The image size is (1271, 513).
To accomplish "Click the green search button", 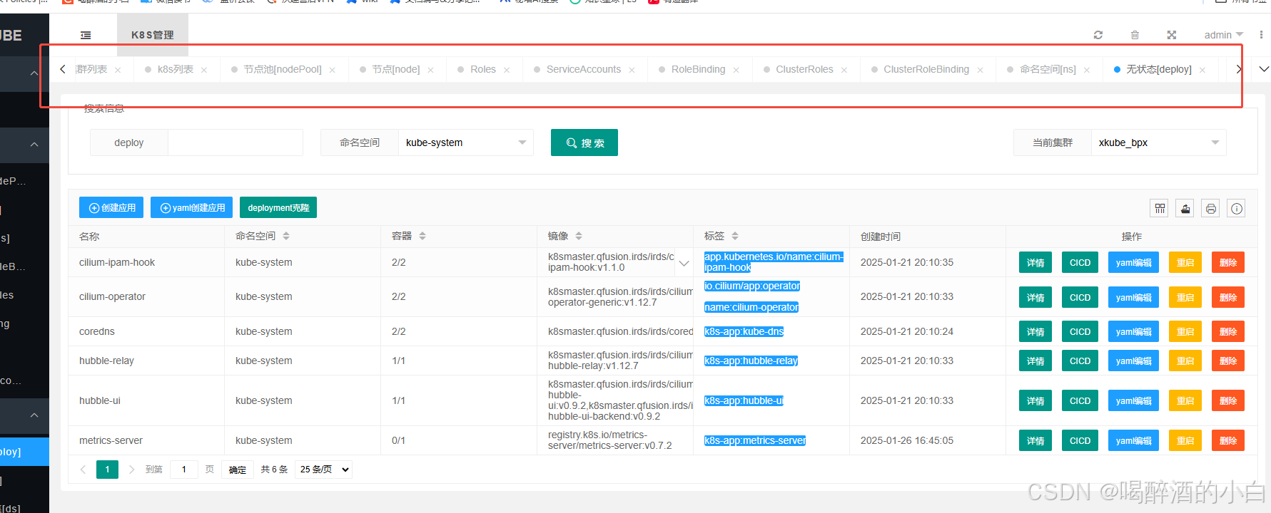I will pyautogui.click(x=584, y=142).
